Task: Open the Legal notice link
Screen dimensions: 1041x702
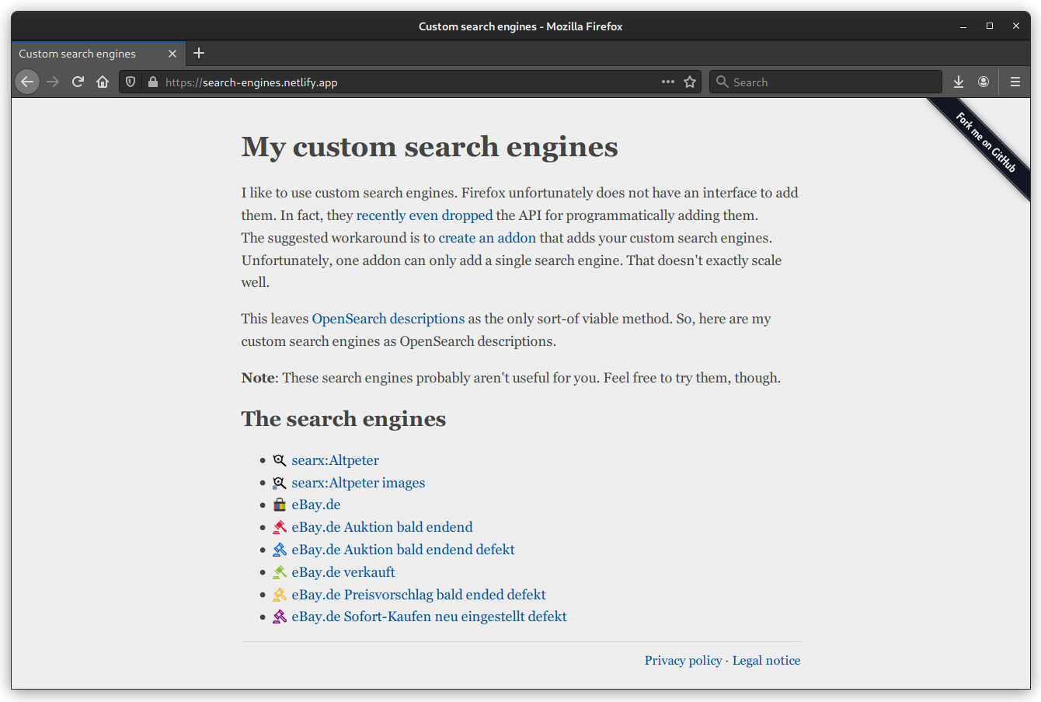Action: 766,661
